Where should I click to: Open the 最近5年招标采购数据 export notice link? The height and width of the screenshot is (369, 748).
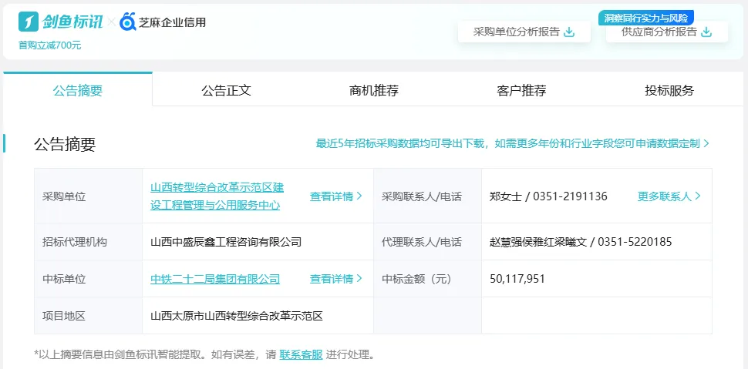click(512, 143)
